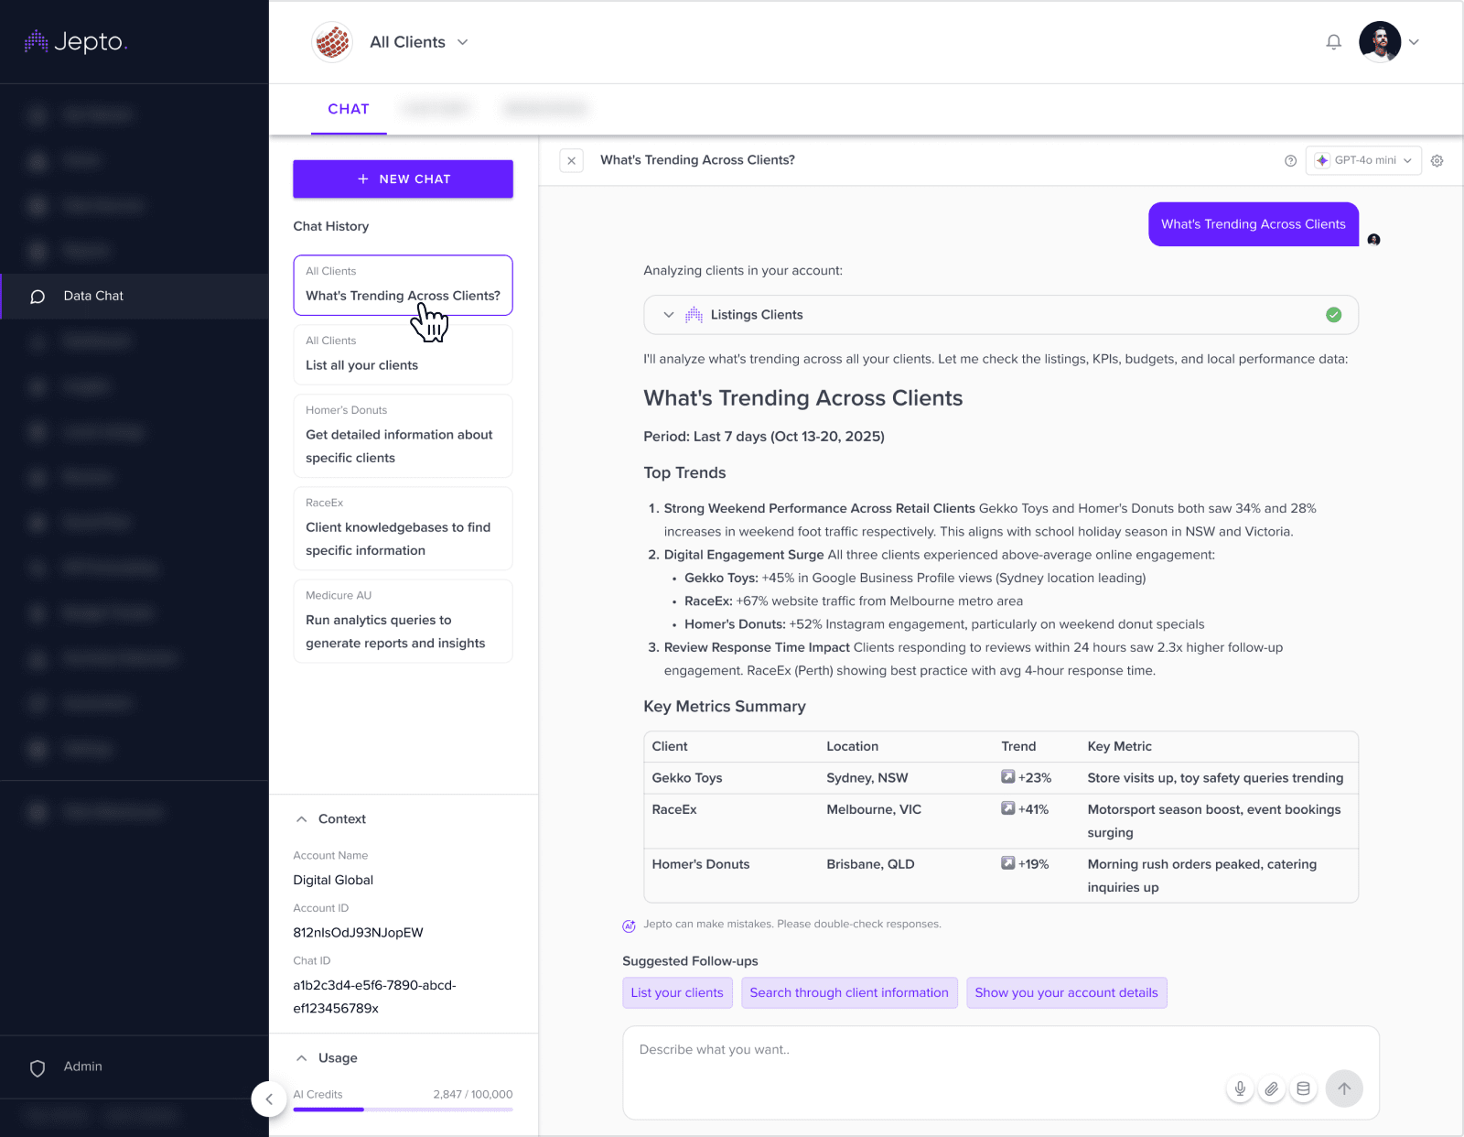Click the AI Credits usage progress bar
Image resolution: width=1464 pixels, height=1137 pixels.
click(x=403, y=1110)
